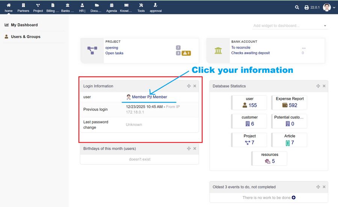The height and width of the screenshot is (207, 338).
Task: Close the Birthdays of this month widget
Action: (x=195, y=148)
